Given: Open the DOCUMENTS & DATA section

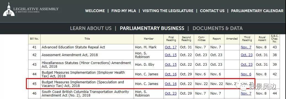Looking at the screenshot, I should pyautogui.click(x=218, y=28).
